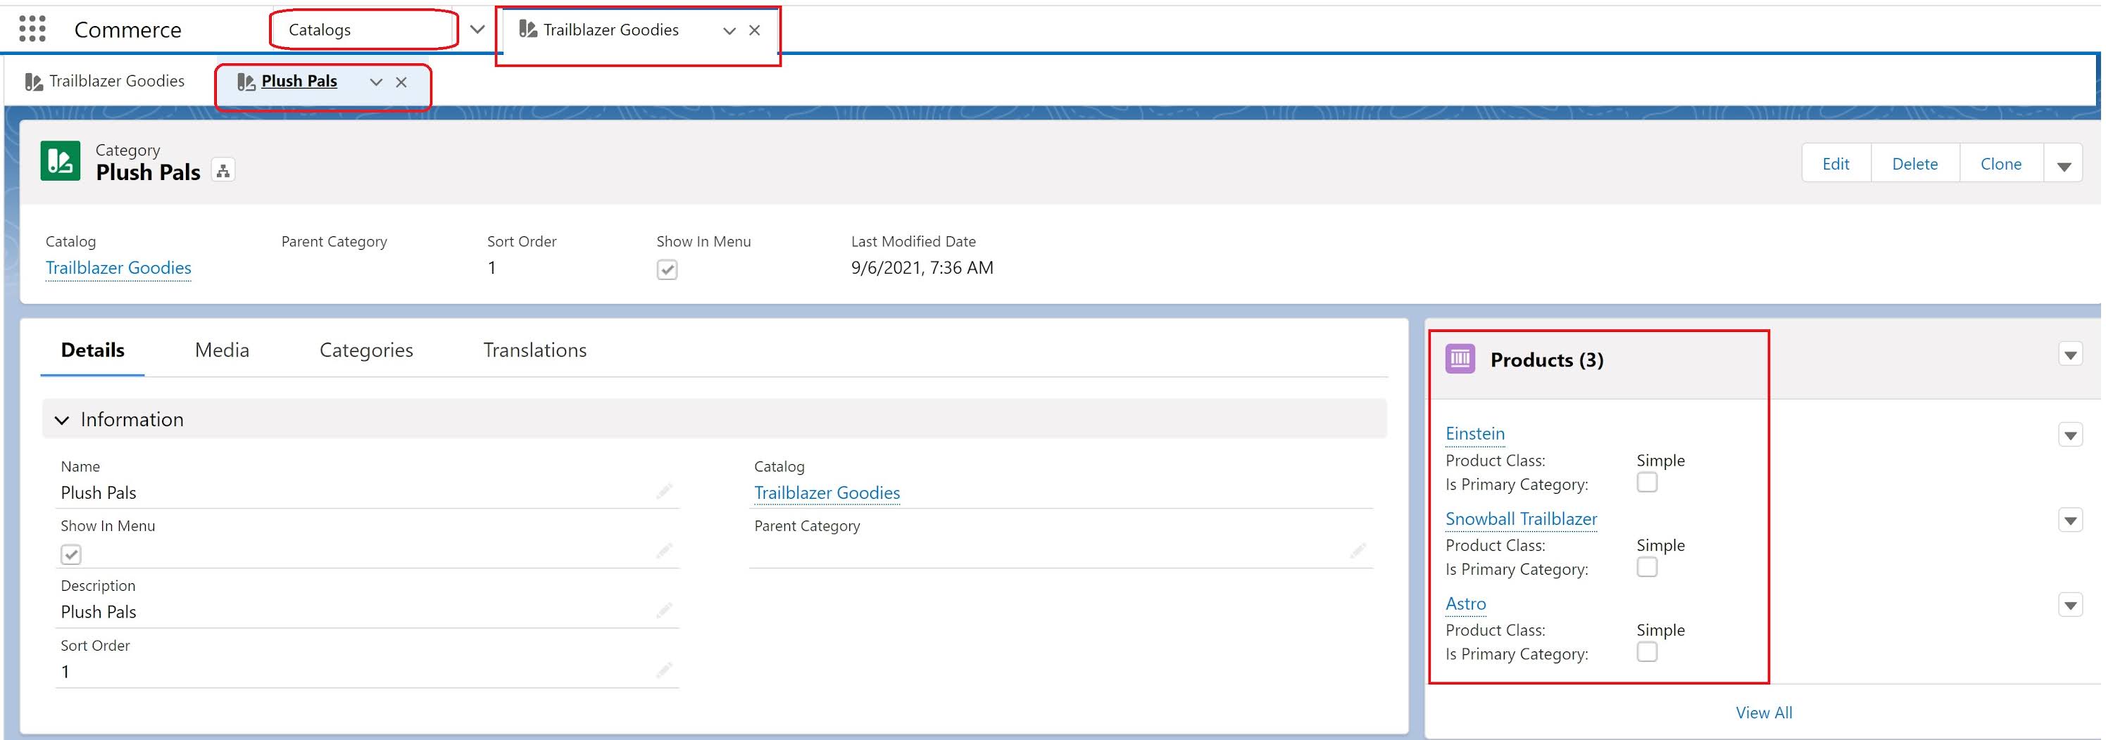
Task: Collapse the Information section
Action: pos(61,420)
